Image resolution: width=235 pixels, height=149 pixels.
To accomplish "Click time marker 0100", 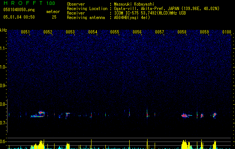I will (227, 32).
